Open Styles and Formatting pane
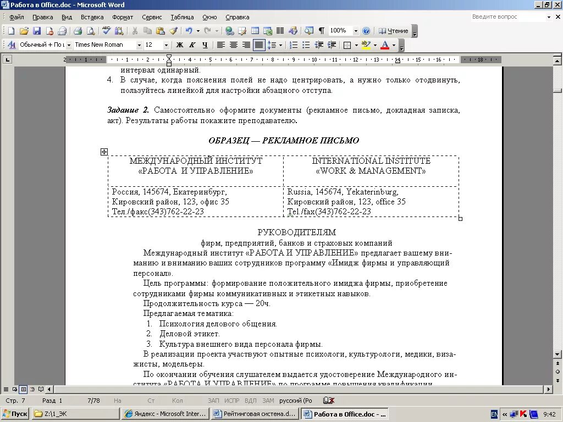Screen dimensions: 563x422 pos(12,45)
